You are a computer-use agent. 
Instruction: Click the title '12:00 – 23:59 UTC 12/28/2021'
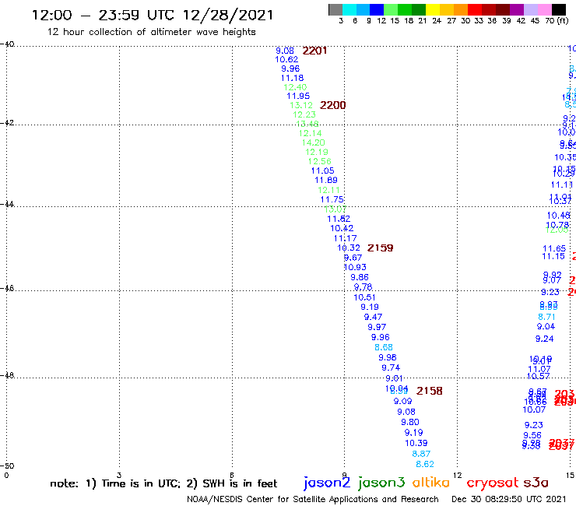click(x=153, y=15)
